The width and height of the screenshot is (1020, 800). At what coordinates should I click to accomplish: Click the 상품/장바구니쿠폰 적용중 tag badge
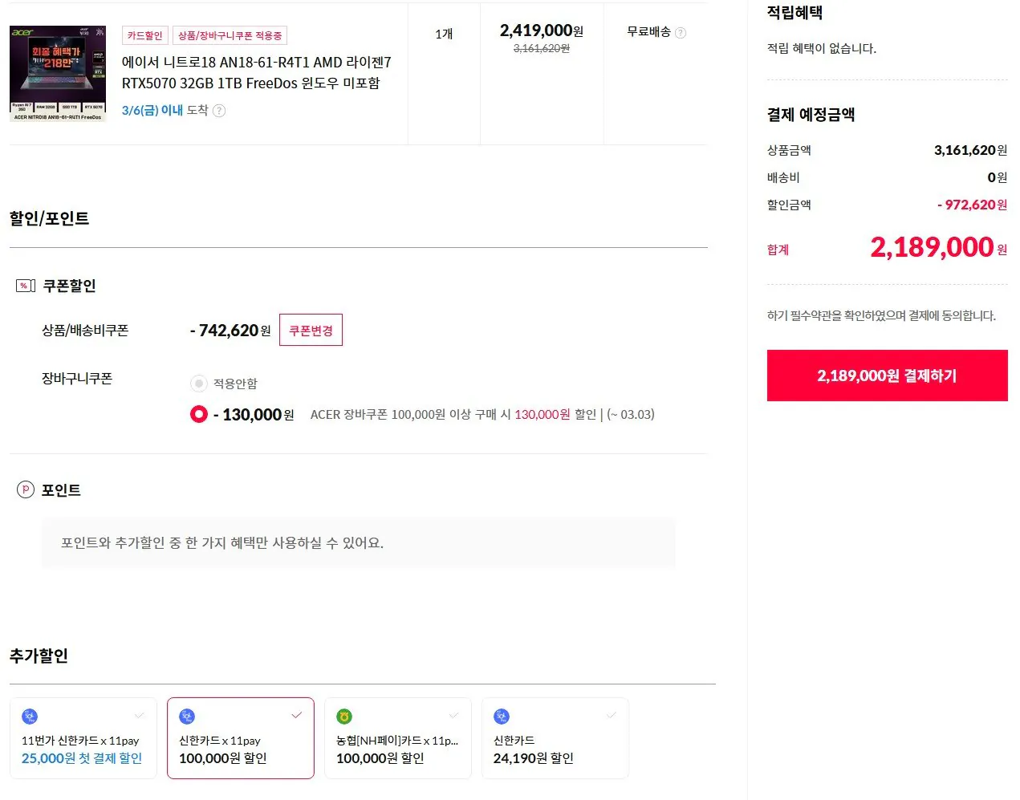pyautogui.click(x=230, y=35)
